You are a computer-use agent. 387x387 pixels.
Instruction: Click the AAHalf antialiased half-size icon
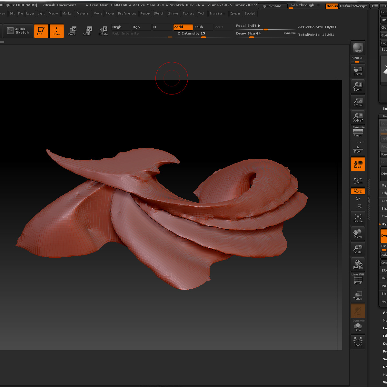coord(358,117)
